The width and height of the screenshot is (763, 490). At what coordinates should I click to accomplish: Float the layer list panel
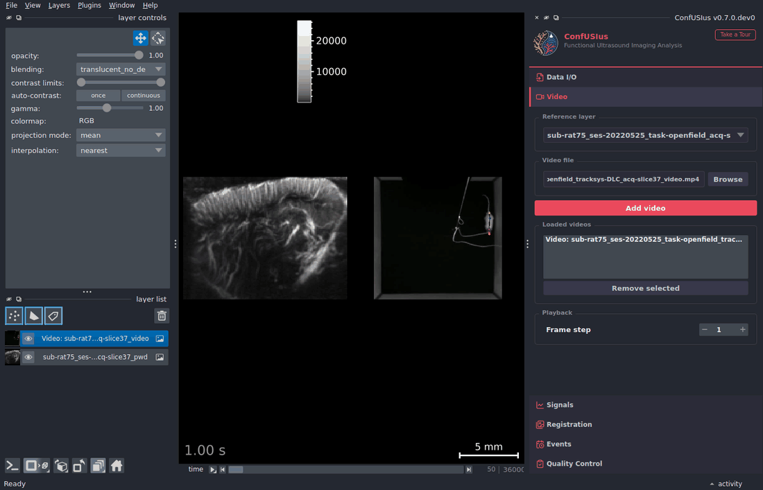[x=19, y=299]
